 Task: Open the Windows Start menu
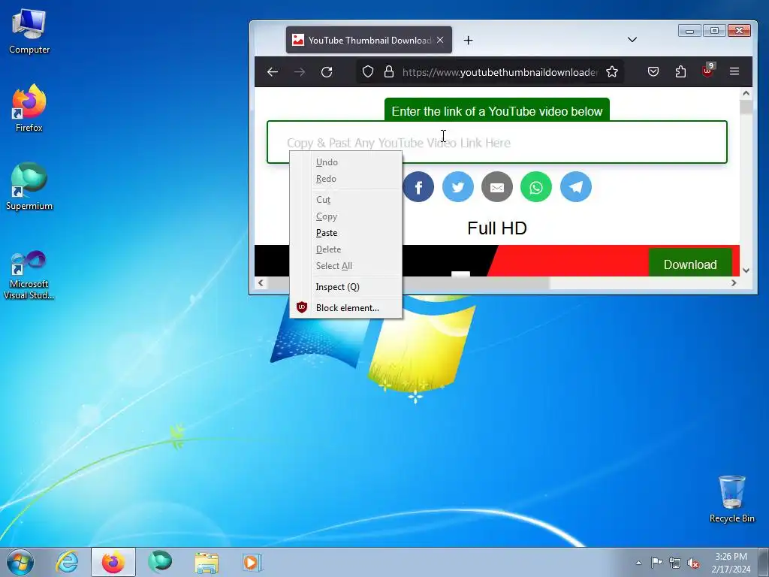pos(20,562)
